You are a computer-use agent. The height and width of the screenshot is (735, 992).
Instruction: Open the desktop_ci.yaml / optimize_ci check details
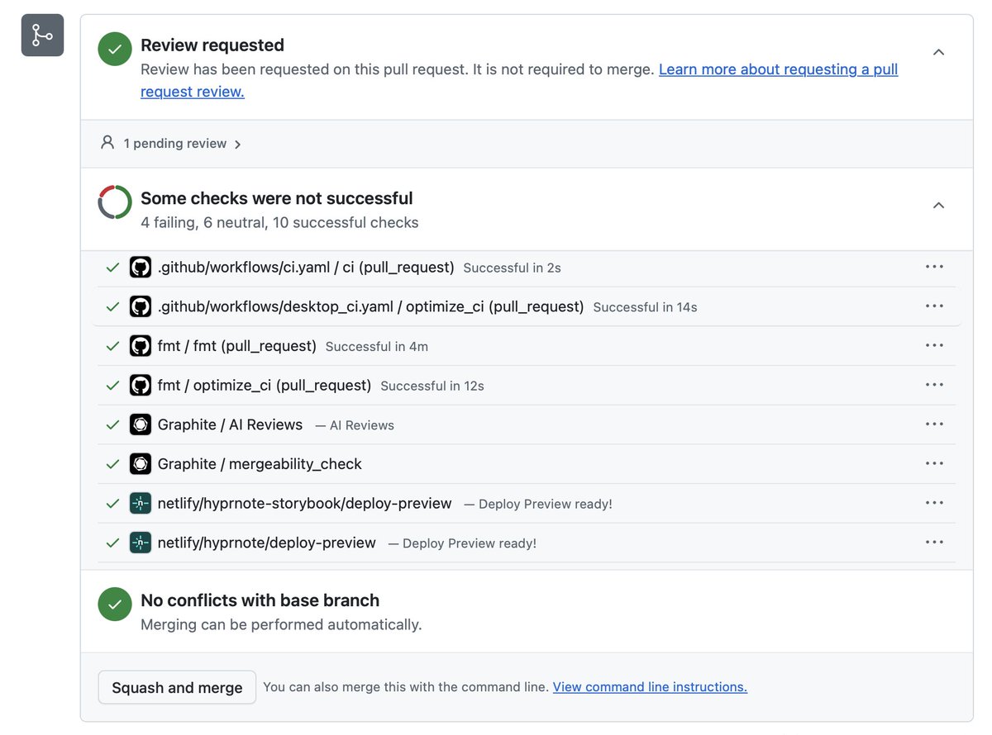(370, 306)
